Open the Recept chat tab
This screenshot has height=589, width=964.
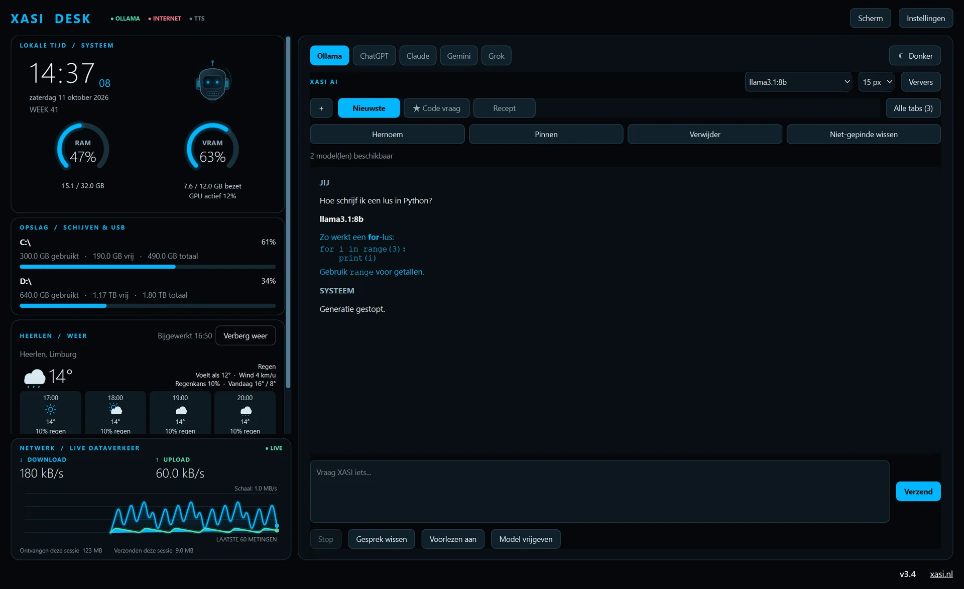[x=504, y=108]
